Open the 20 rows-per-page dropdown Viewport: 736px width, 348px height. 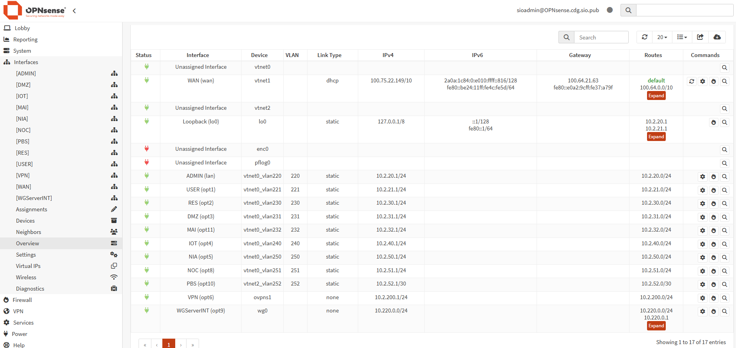pyautogui.click(x=662, y=37)
